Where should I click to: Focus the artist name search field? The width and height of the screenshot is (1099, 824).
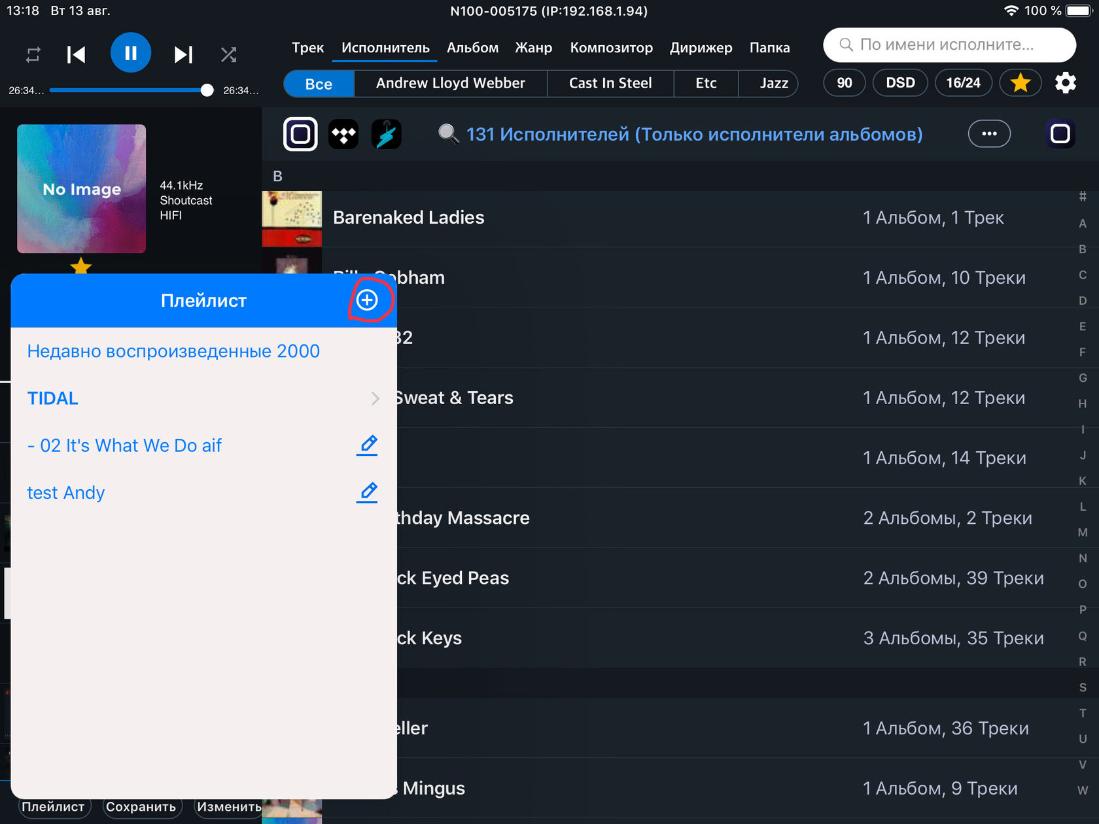point(949,45)
